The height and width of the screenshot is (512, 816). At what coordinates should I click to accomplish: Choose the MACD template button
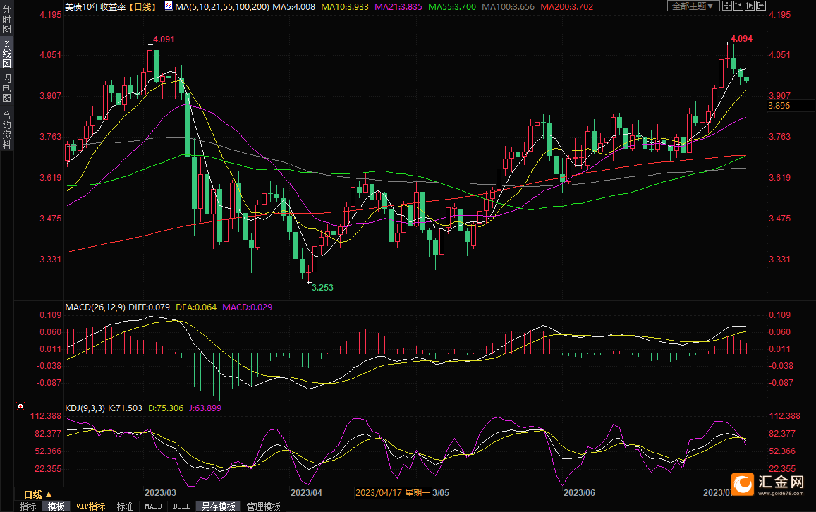click(x=153, y=506)
